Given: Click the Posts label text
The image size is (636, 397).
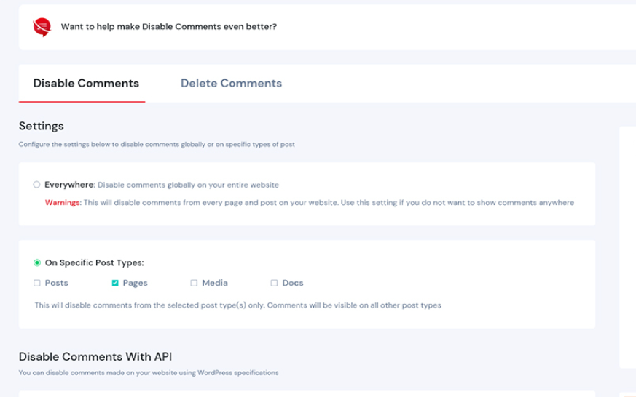Looking at the screenshot, I should (x=57, y=284).
